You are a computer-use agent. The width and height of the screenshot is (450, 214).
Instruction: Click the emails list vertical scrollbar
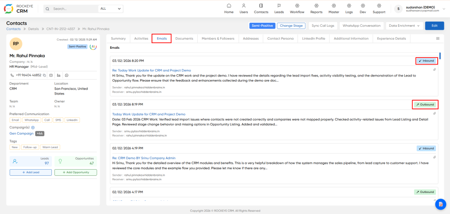point(440,56)
